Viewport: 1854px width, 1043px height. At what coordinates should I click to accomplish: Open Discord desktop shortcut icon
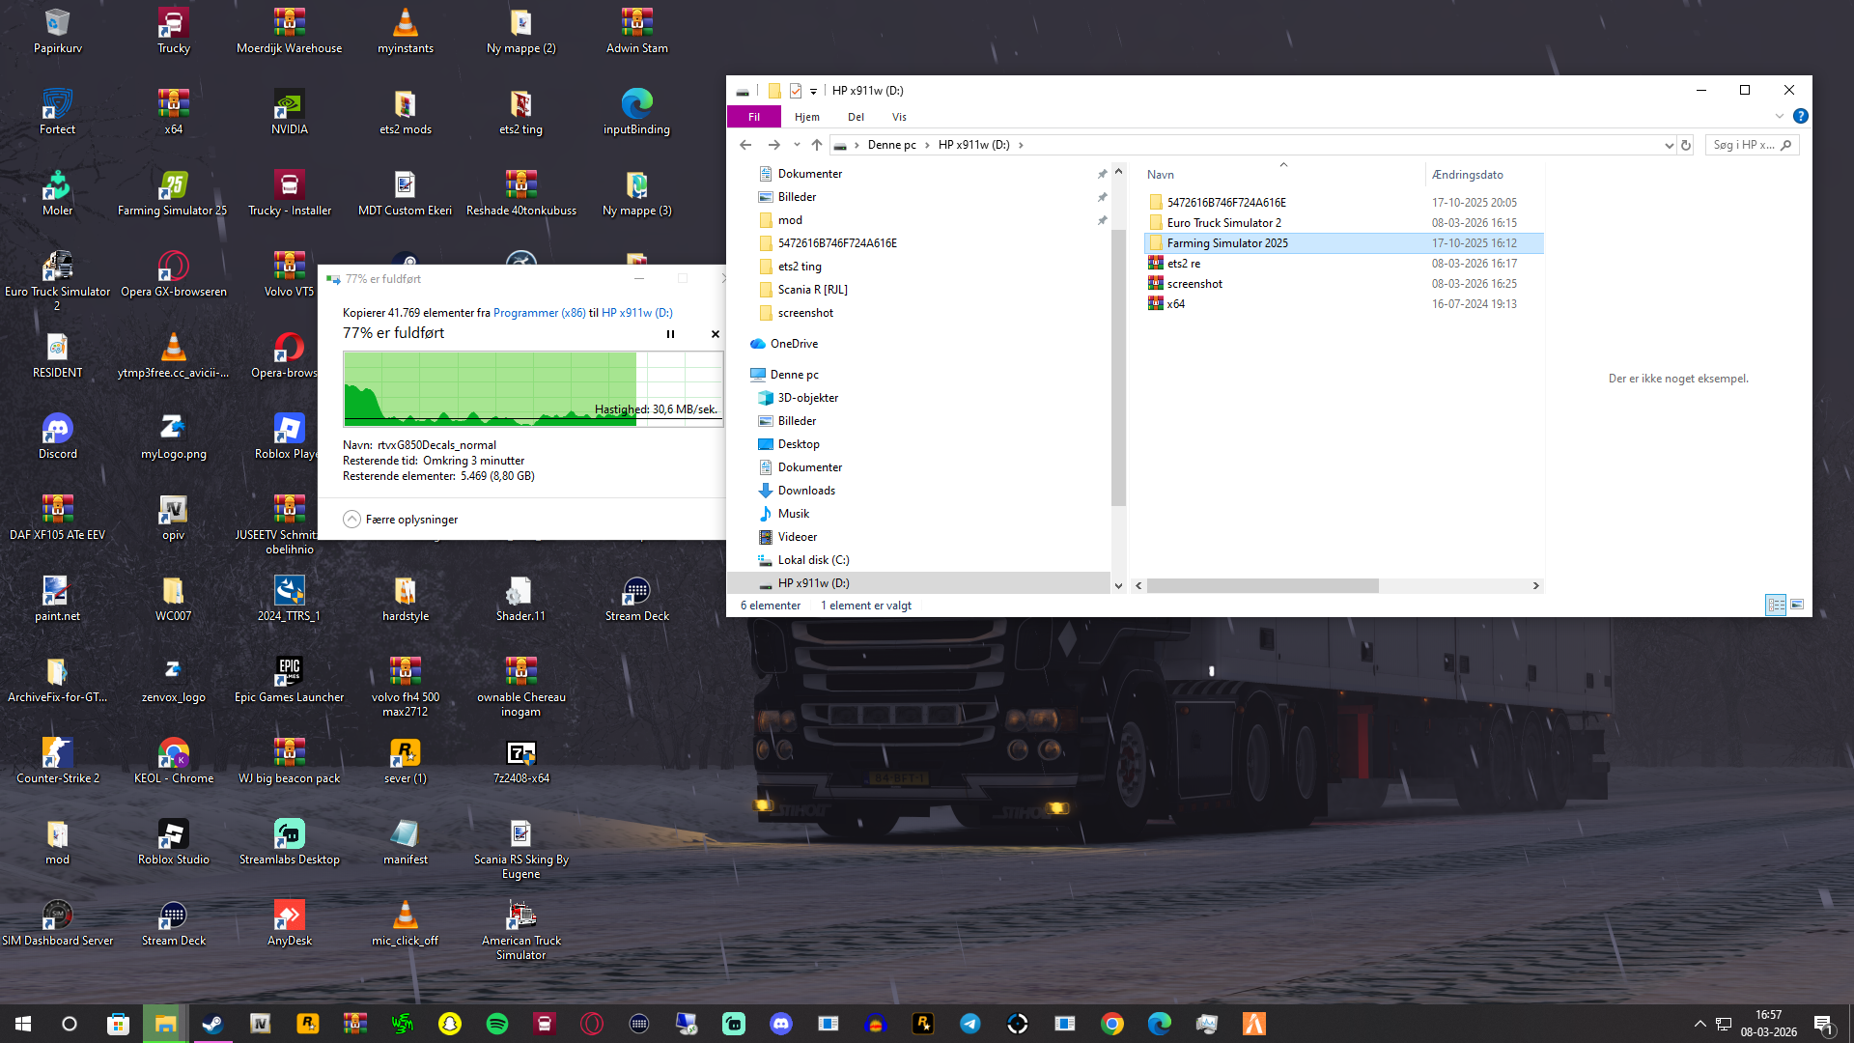pyautogui.click(x=57, y=428)
